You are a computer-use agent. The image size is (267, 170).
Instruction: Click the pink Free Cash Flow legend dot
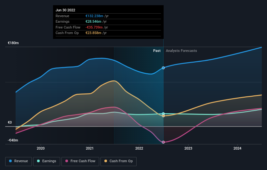pyautogui.click(x=67, y=161)
